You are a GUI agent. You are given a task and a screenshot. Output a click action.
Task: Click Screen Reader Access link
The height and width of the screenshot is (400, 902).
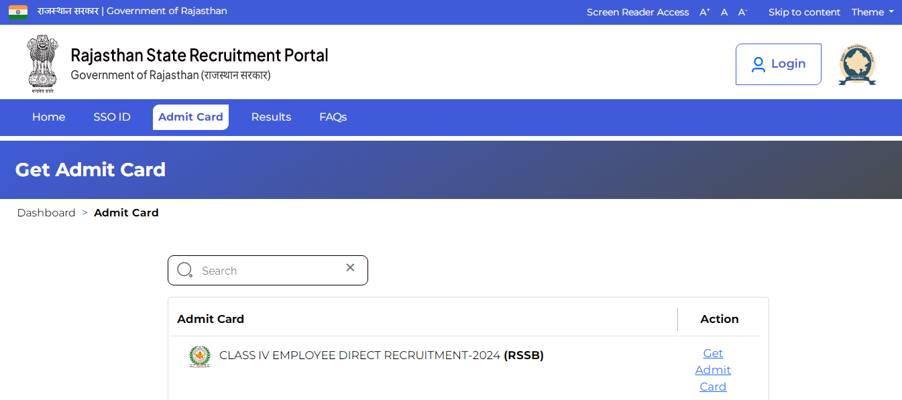click(x=638, y=12)
